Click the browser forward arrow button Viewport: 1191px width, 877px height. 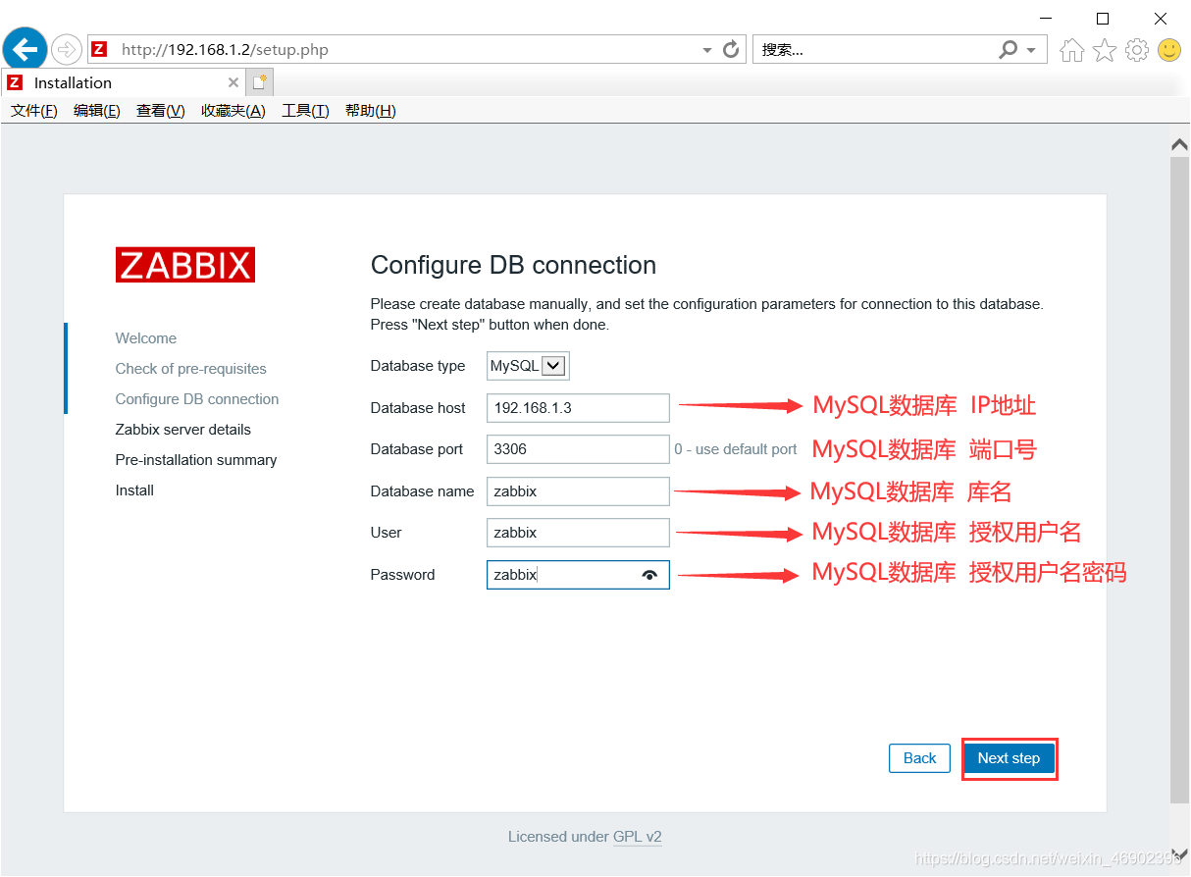coord(67,49)
